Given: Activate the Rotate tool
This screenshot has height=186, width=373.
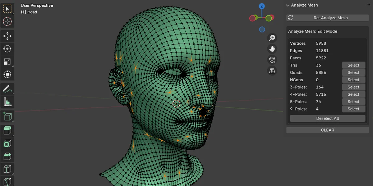Looking at the screenshot, I should click(x=7, y=49).
